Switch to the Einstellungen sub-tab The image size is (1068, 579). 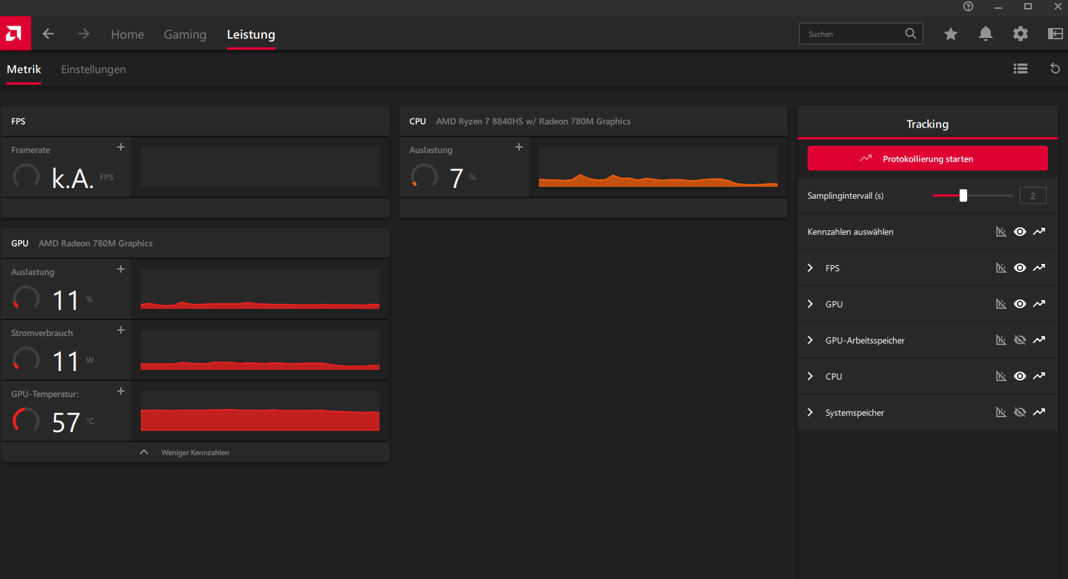(93, 69)
